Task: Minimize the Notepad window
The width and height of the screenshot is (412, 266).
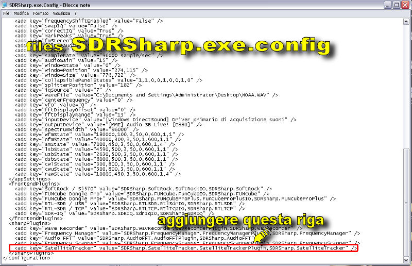Action: 388,5
